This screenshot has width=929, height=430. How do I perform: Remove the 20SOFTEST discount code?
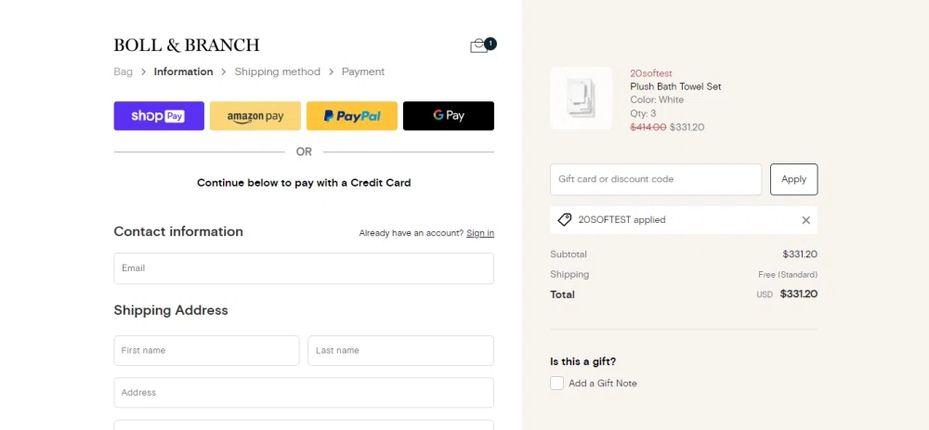tap(805, 220)
